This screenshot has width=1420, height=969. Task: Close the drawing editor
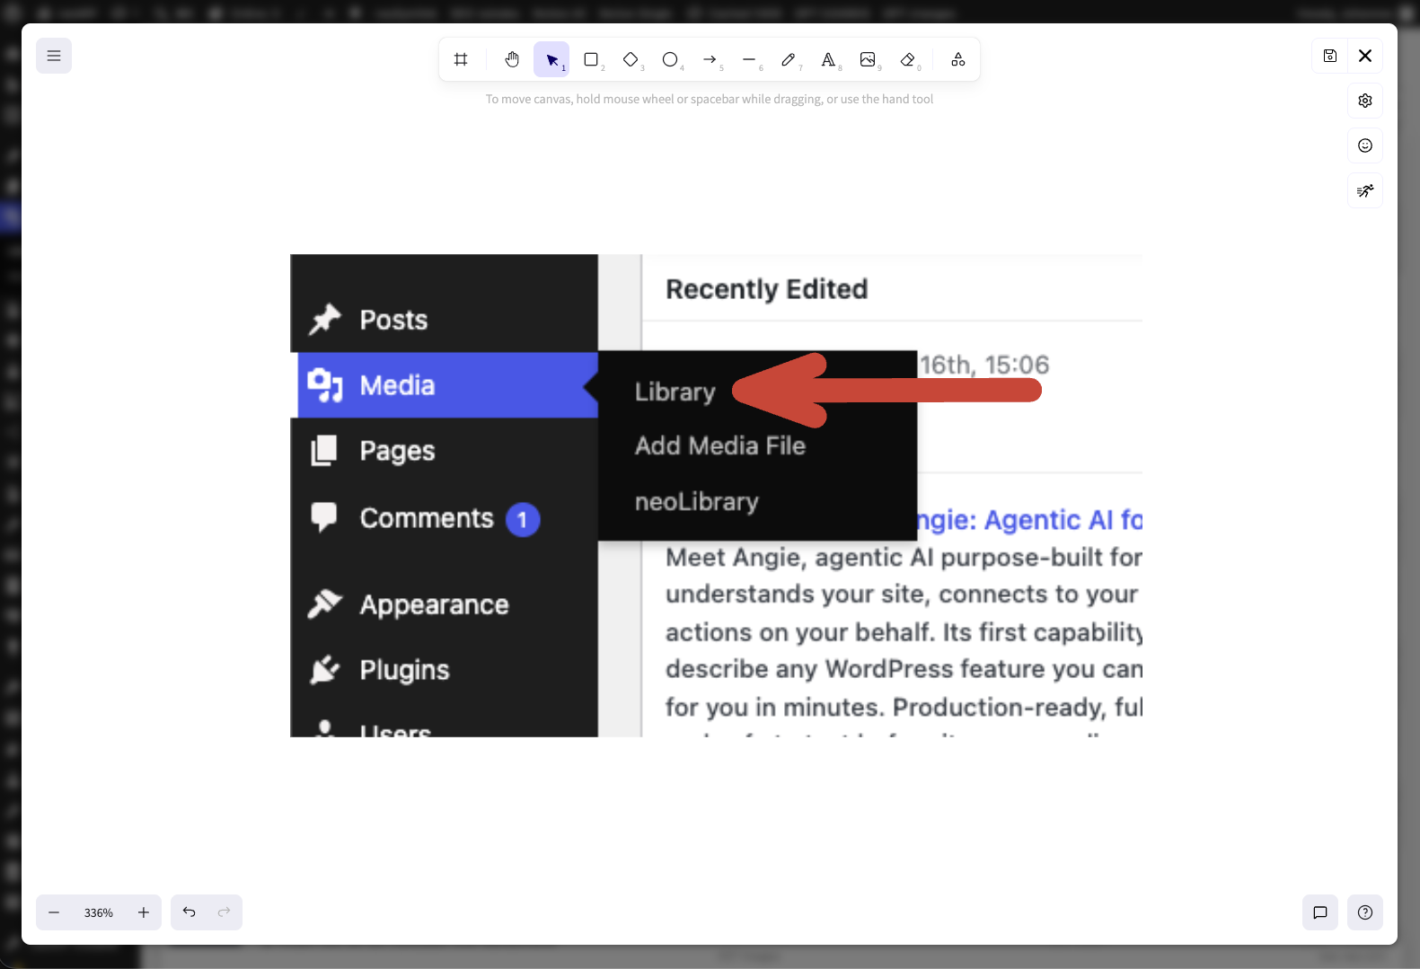pyautogui.click(x=1365, y=56)
